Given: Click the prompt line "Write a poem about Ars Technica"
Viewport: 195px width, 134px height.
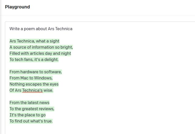Looking at the screenshot, I should tap(41, 29).
